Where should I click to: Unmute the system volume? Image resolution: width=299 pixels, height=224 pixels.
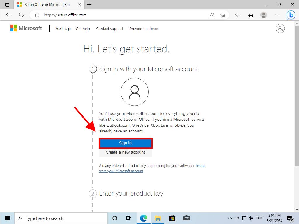pos(251,218)
